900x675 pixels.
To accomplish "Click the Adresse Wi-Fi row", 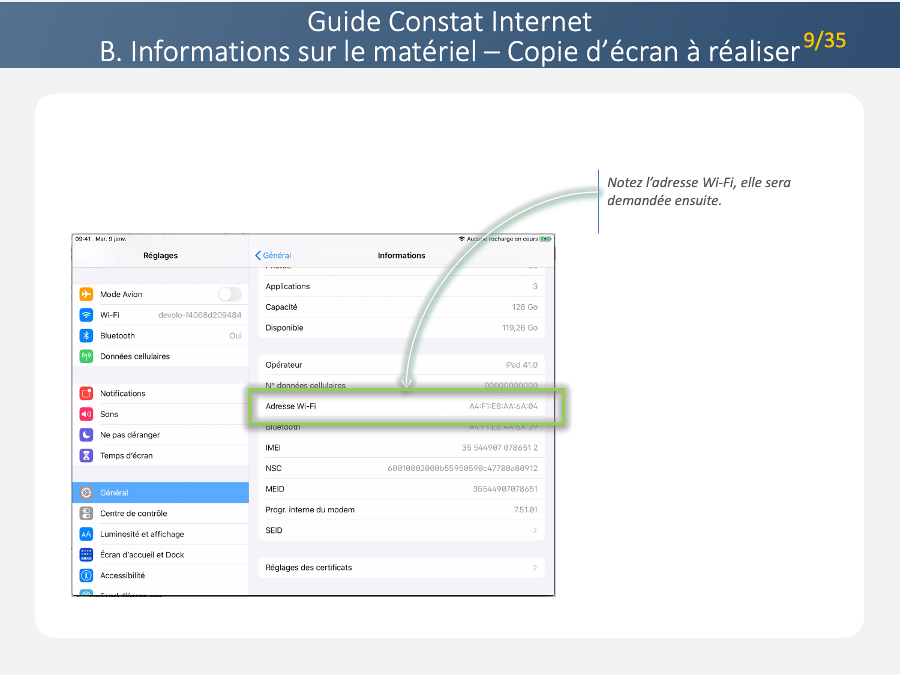I will pyautogui.click(x=401, y=406).
